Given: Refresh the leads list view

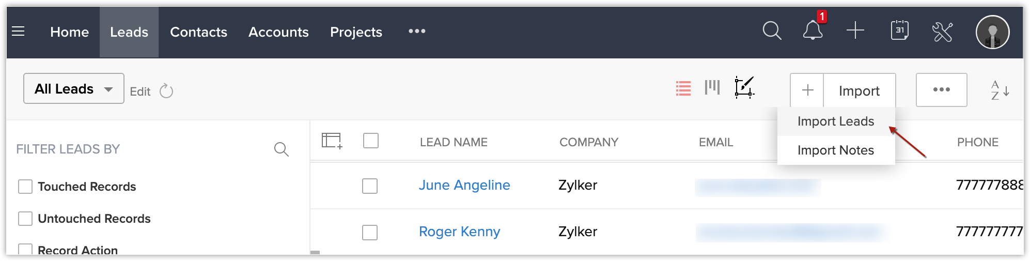Looking at the screenshot, I should click(x=166, y=91).
